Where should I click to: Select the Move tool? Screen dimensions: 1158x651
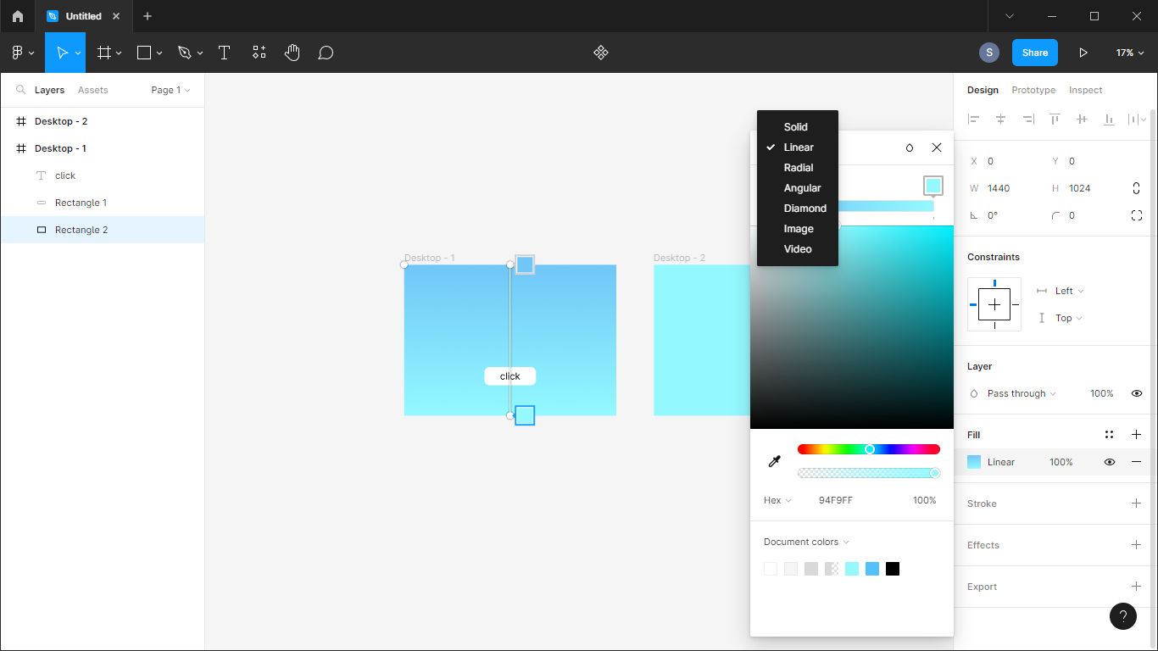coord(62,53)
